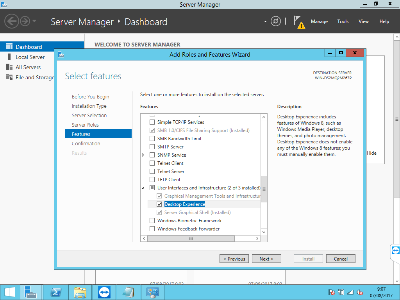Viewport: 400px width, 300px height.
Task: Open the Help menu
Action: [x=384, y=21]
